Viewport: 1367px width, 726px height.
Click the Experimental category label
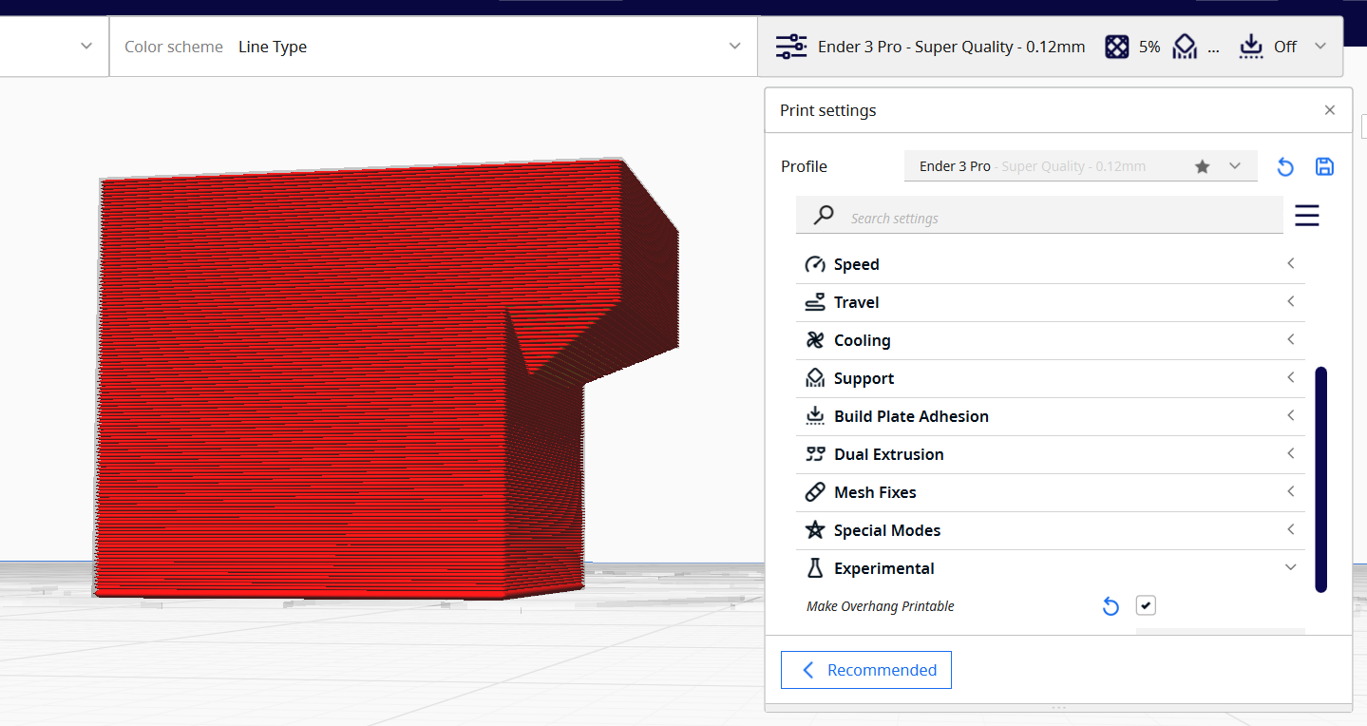884,568
